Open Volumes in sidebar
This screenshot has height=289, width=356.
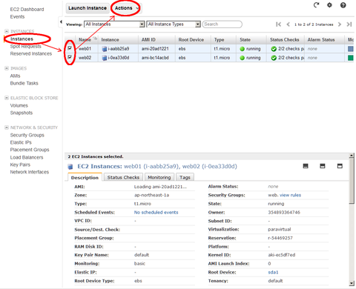click(x=19, y=105)
